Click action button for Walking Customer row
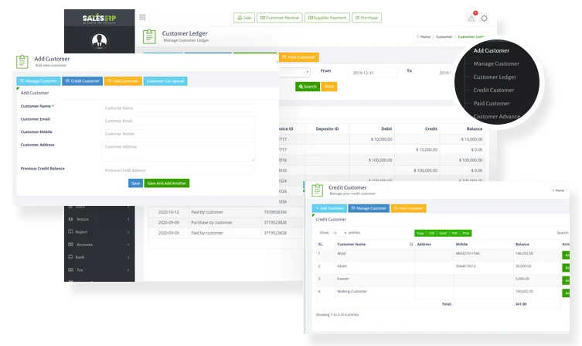This screenshot has width=582, height=346. tap(566, 293)
